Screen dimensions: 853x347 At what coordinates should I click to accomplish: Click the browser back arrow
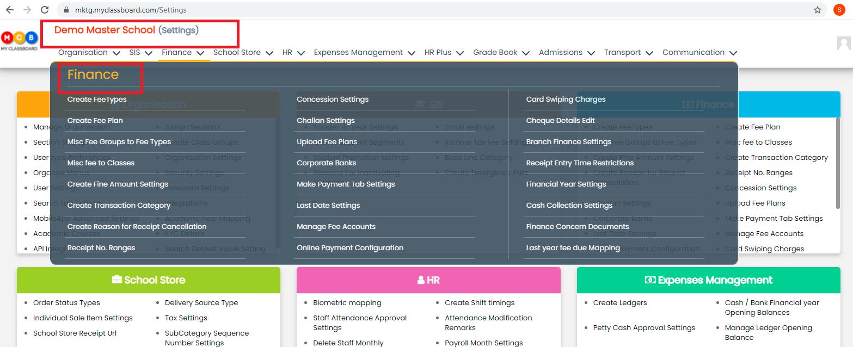[9, 10]
